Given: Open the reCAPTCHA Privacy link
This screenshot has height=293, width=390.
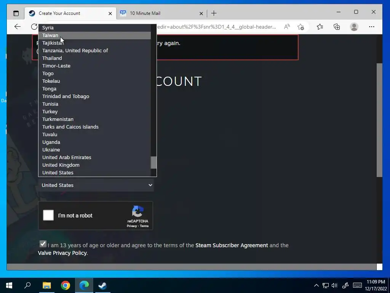Looking at the screenshot, I should 132,226.
